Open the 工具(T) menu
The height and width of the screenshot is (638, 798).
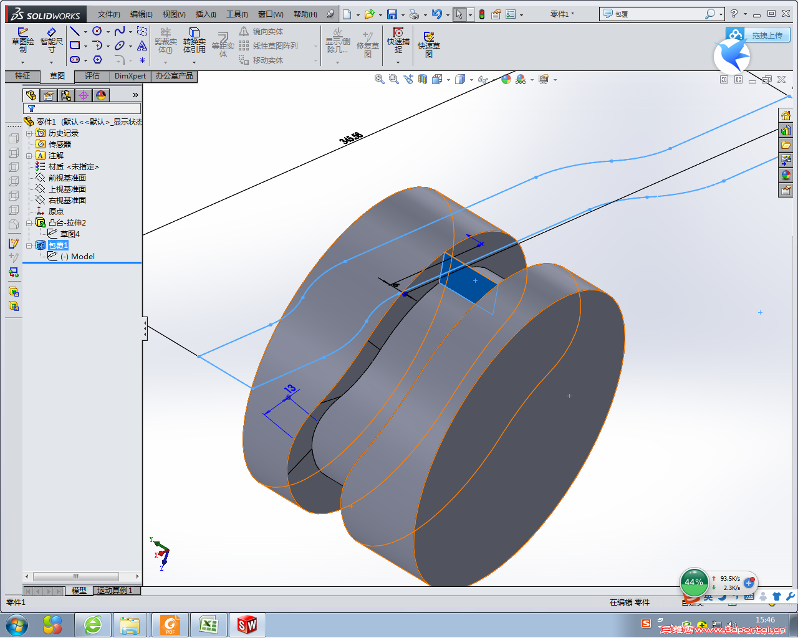point(237,14)
